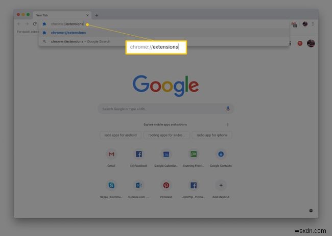Screen dimensions: 332x236
Task: Open the JqmPhp - Home shortcut
Action: click(193, 189)
